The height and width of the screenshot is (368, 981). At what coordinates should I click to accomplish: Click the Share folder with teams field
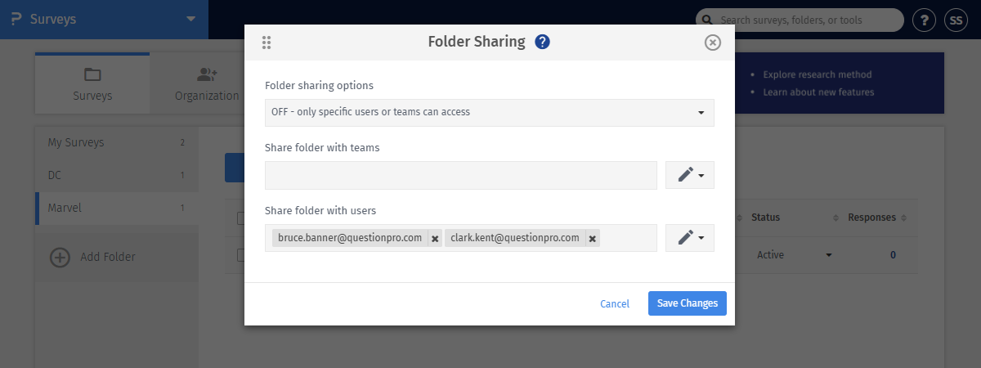(461, 175)
